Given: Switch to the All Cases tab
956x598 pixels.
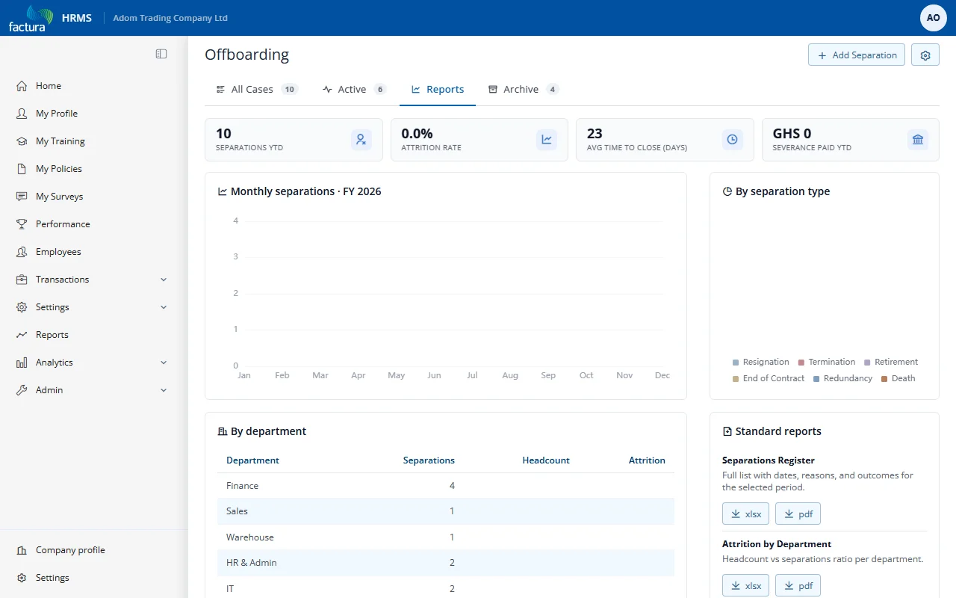Looking at the screenshot, I should pos(257,89).
